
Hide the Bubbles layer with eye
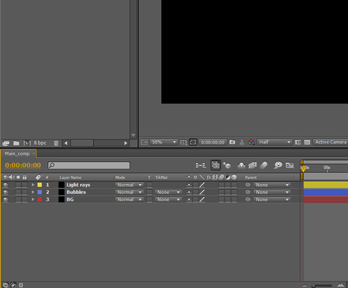coord(5,192)
